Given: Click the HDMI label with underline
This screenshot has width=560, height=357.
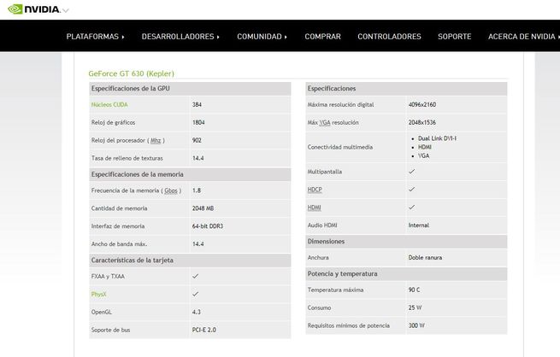Looking at the screenshot, I should [314, 208].
